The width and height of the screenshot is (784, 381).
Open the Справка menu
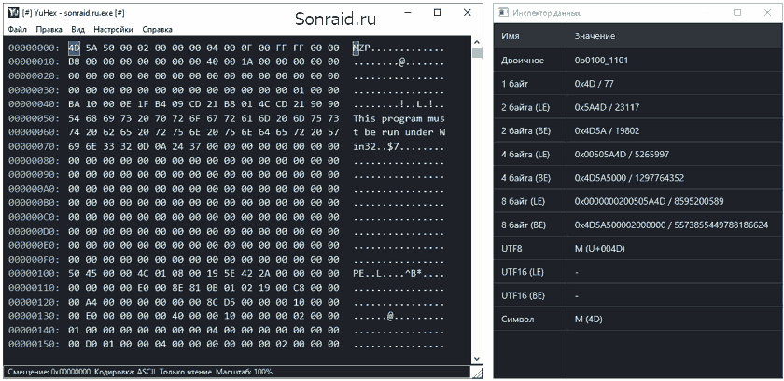click(157, 30)
